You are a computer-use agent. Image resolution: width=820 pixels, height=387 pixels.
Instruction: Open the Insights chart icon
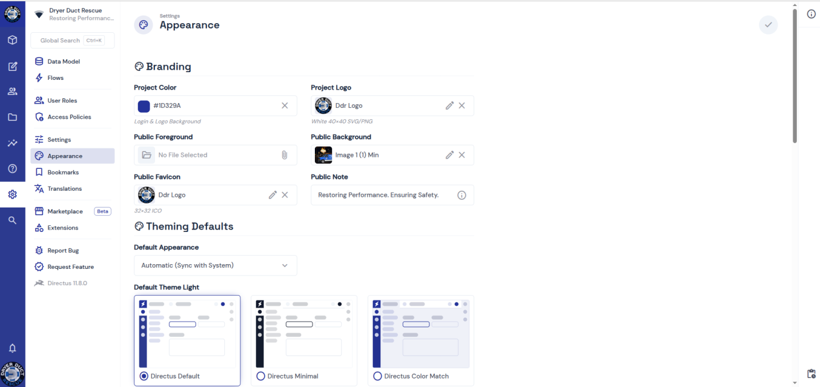(13, 143)
